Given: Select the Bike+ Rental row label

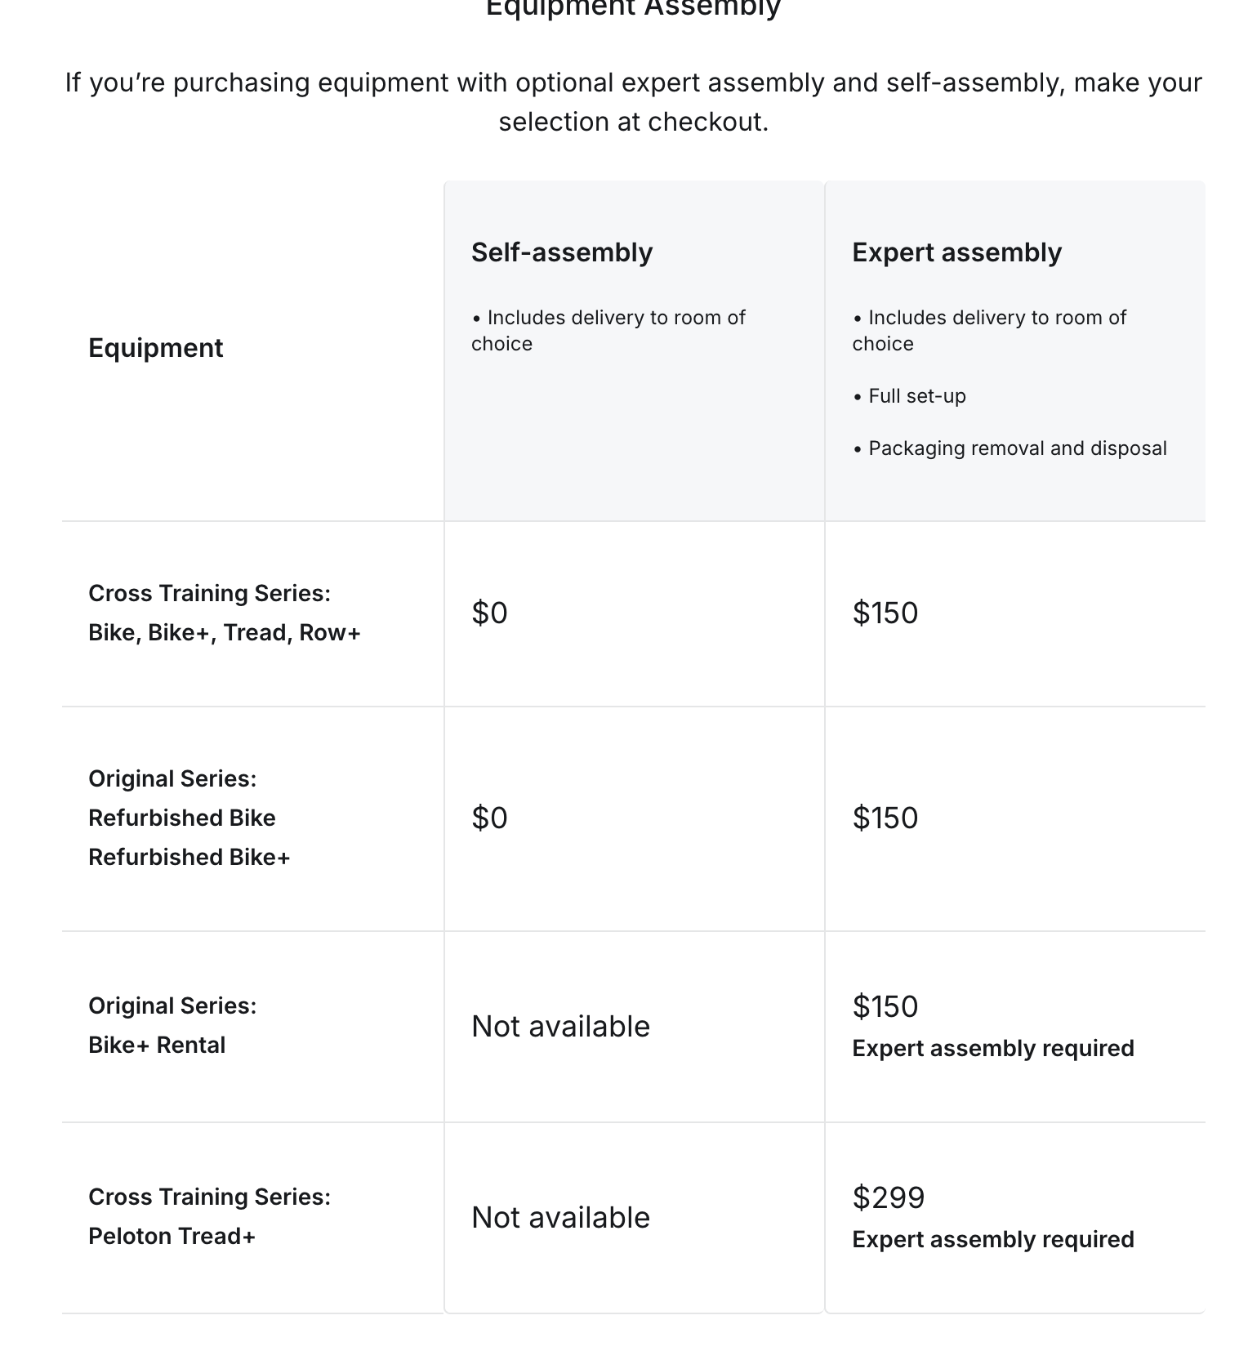Looking at the screenshot, I should click(x=157, y=1045).
